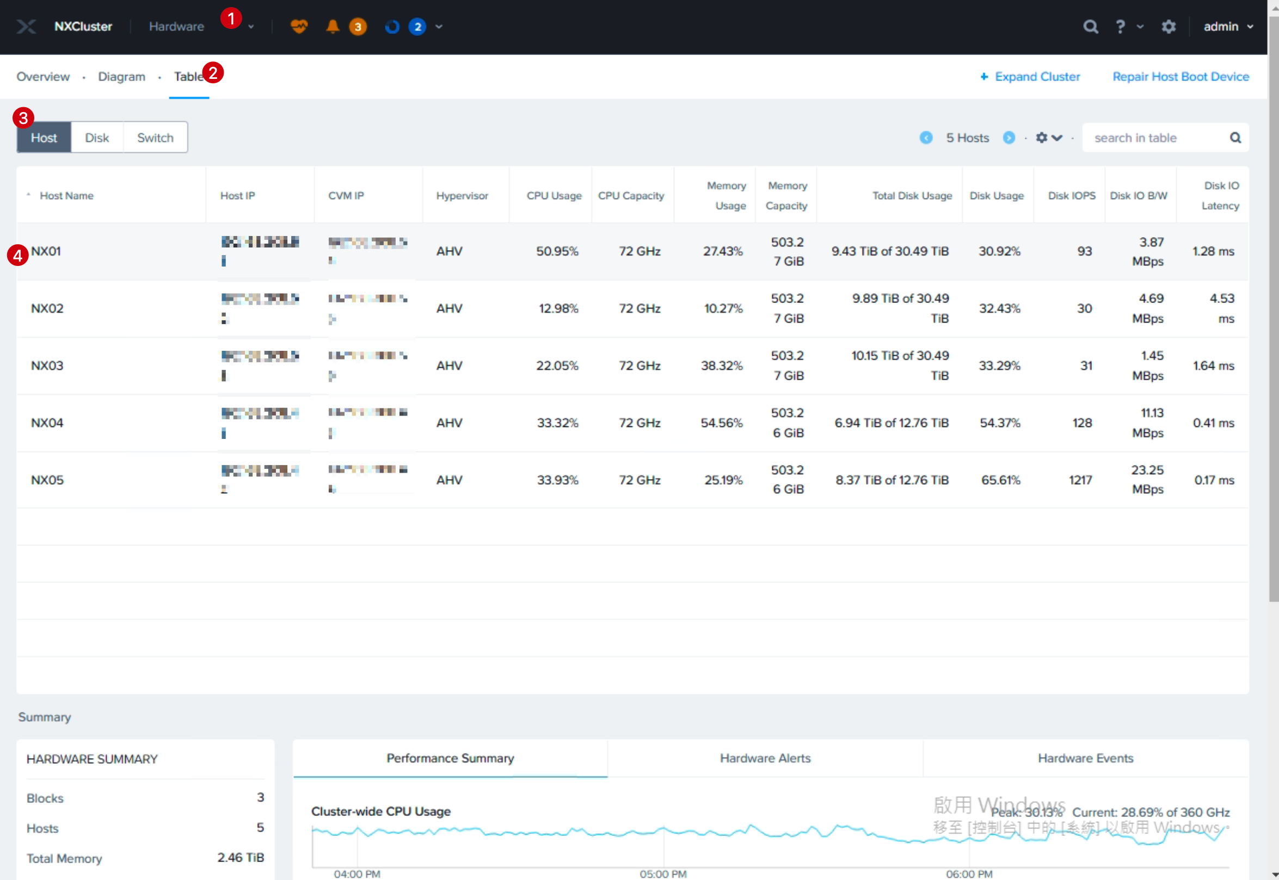Open the Hardware Alerts tab
This screenshot has width=1279, height=880.
(x=765, y=758)
